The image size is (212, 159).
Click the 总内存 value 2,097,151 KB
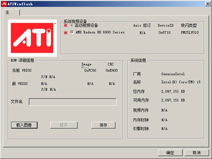click(173, 92)
